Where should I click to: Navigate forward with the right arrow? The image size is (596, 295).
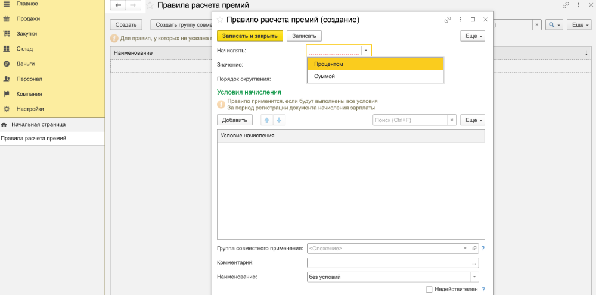(133, 5)
